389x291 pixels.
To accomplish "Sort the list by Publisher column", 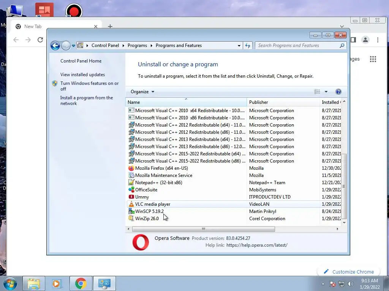I will [283, 102].
